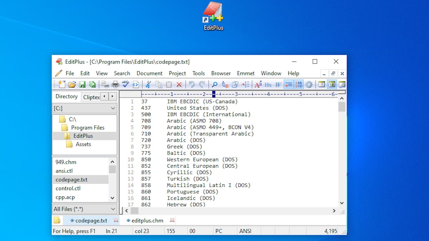Toggle the Directory window icon
This screenshot has width=429, height=241.
pos(332,85)
